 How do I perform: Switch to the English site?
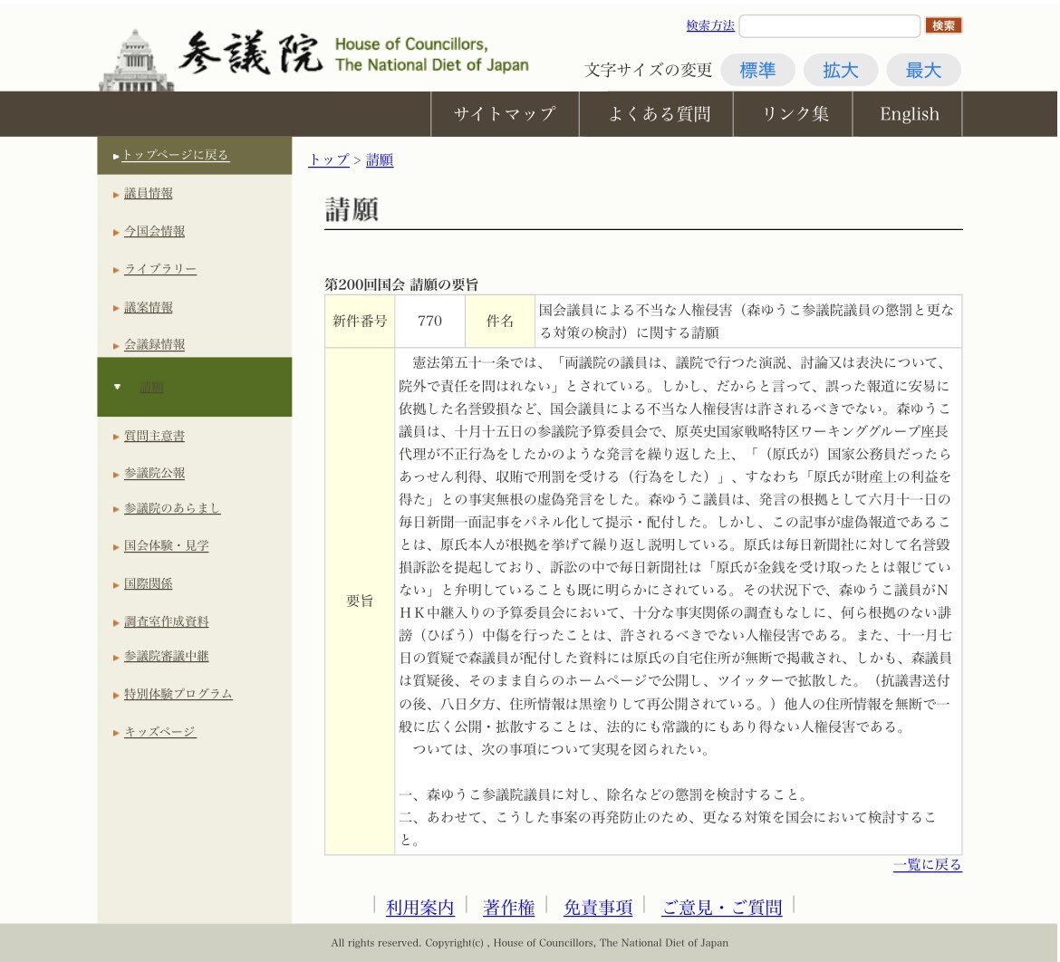909,114
